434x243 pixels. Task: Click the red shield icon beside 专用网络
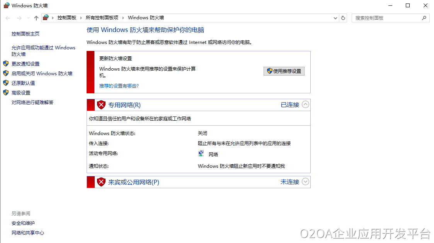tap(101, 105)
